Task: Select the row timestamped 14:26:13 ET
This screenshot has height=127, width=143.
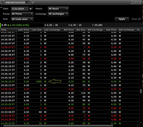Action: 70,85
